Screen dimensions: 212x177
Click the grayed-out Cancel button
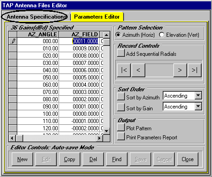point(164,159)
